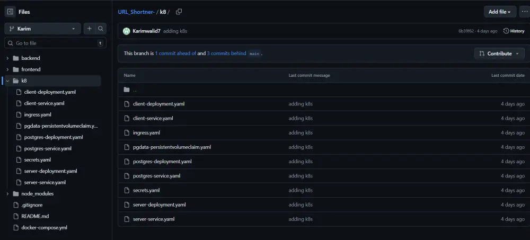Open the 1 commit ahead of link
The image size is (530, 240).
tap(175, 54)
